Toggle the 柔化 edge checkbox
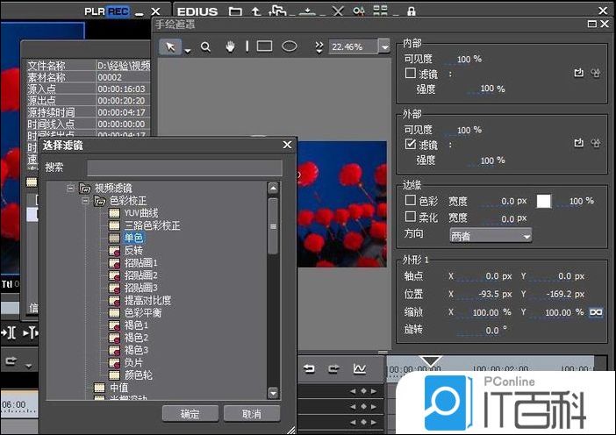Screen dimensions: 616x435 click(x=410, y=217)
